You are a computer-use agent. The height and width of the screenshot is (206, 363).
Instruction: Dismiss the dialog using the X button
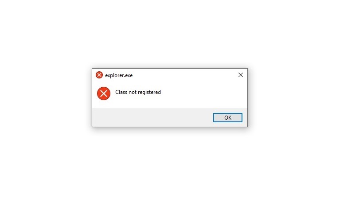[x=241, y=75]
